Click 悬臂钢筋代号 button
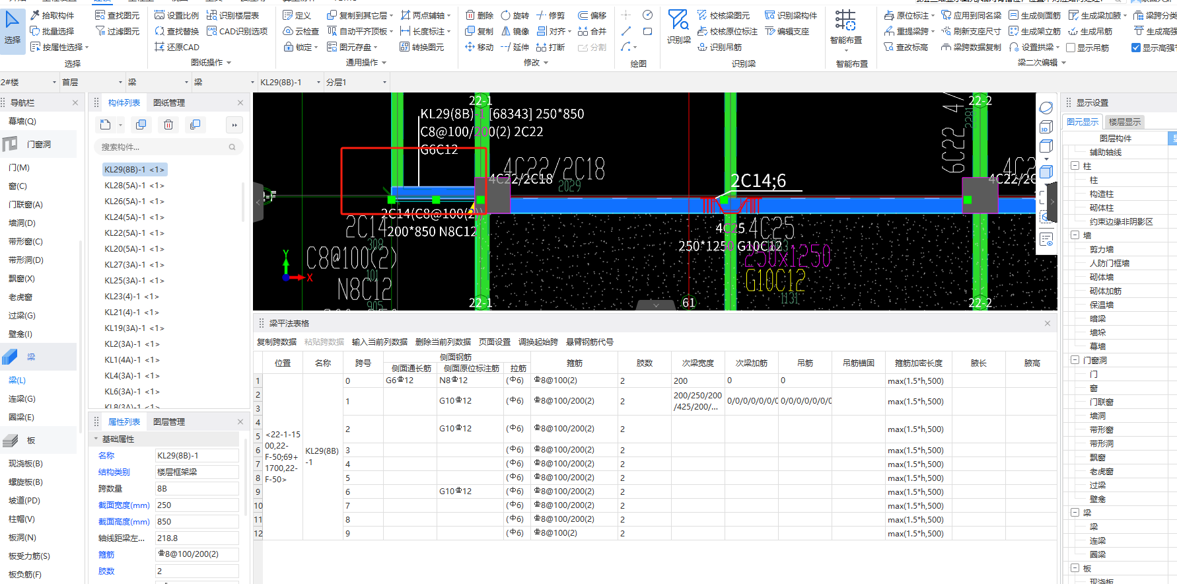The image size is (1177, 584). click(590, 342)
